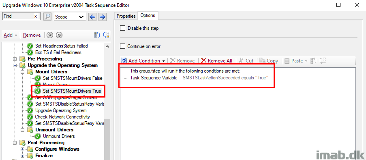Click the red Remove All X icon
This screenshot has width=366, height=160.
click(203, 60)
